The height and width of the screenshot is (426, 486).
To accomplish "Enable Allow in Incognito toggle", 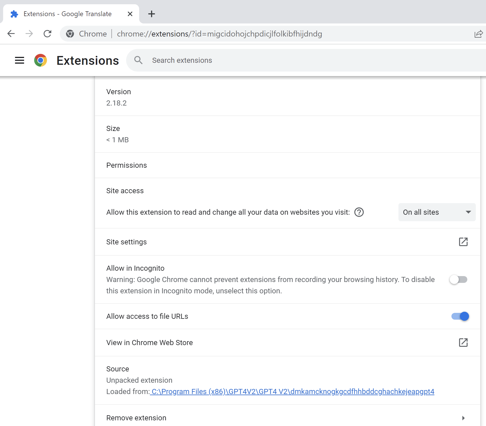I will pos(458,280).
